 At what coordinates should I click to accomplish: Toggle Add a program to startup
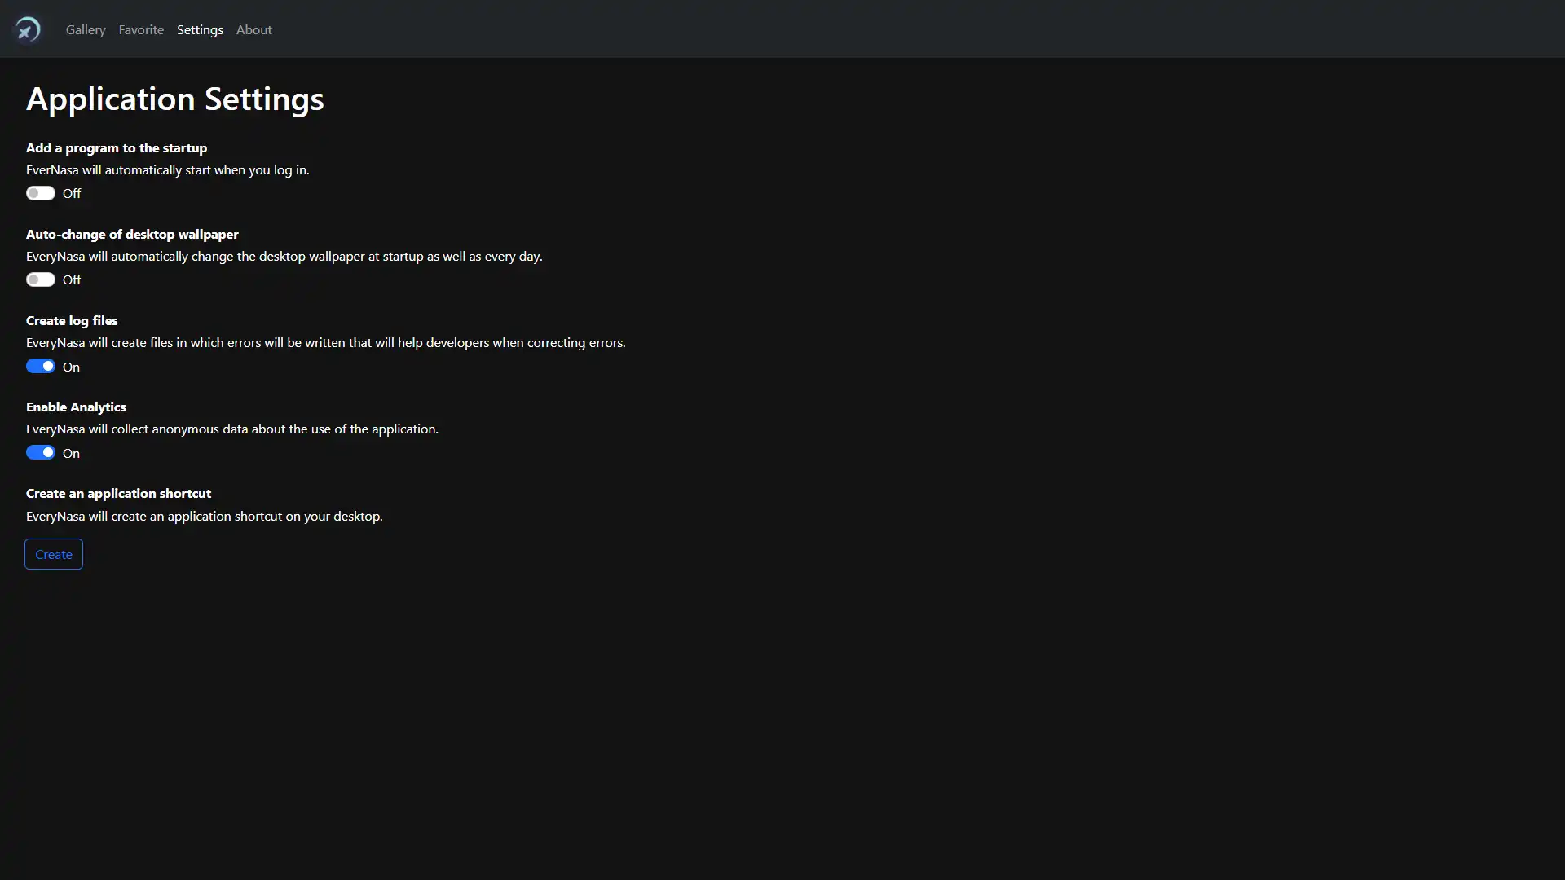tap(40, 192)
